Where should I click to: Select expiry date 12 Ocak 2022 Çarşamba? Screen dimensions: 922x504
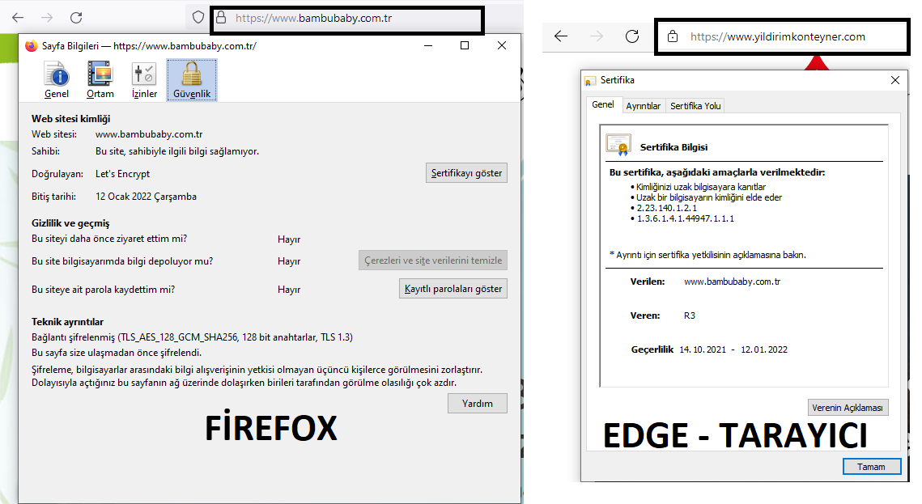(146, 197)
